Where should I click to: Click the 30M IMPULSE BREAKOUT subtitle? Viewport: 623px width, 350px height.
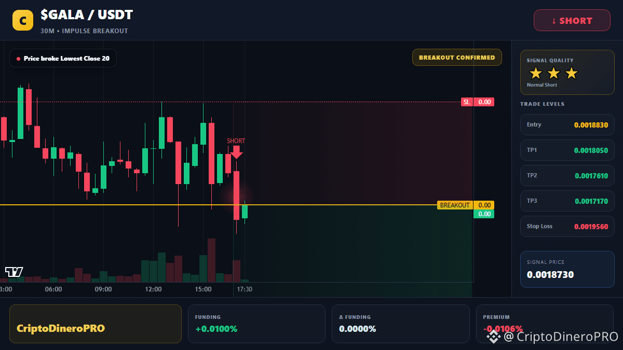pyautogui.click(x=84, y=31)
